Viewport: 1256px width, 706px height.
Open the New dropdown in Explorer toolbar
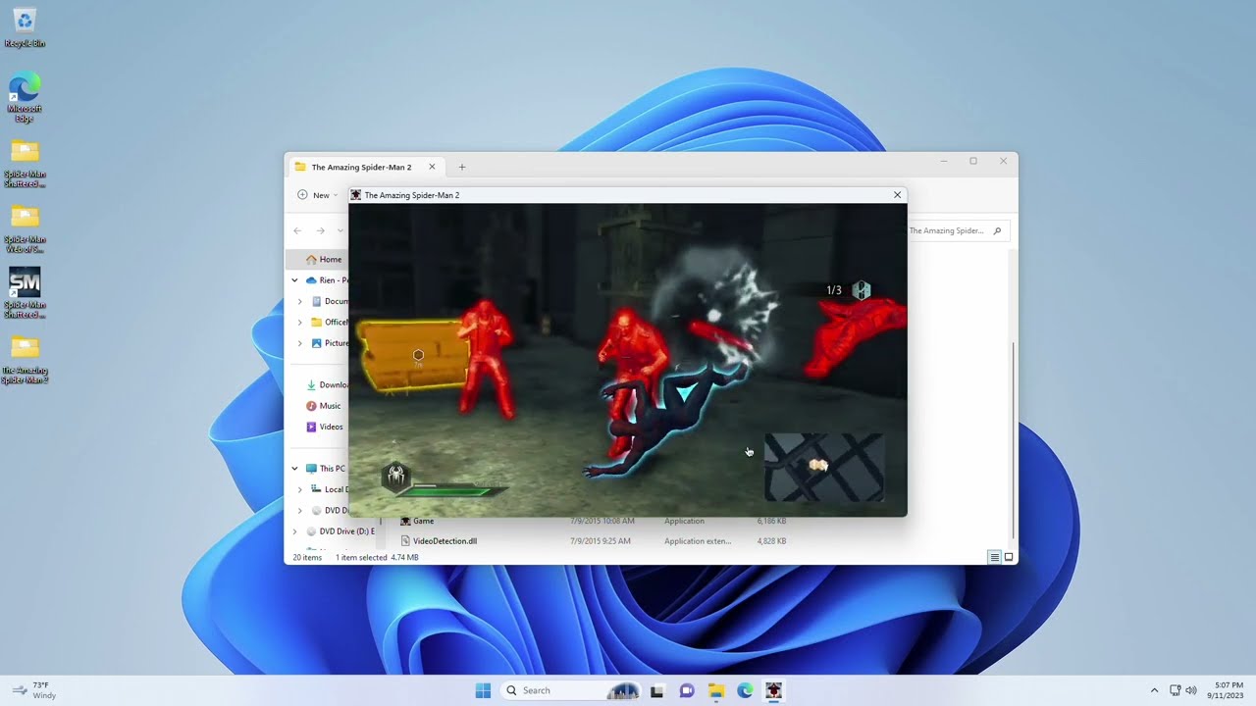(316, 195)
